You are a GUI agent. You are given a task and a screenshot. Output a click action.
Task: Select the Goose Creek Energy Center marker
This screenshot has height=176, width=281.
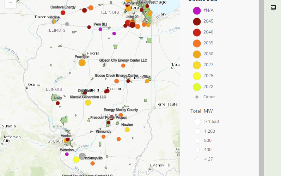pos(116,81)
